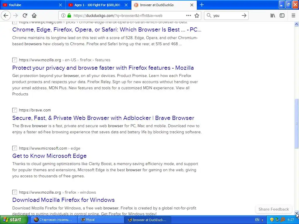299x224 pixels.
Task: Click the scrollbar down arrow
Action: click(x=296, y=213)
